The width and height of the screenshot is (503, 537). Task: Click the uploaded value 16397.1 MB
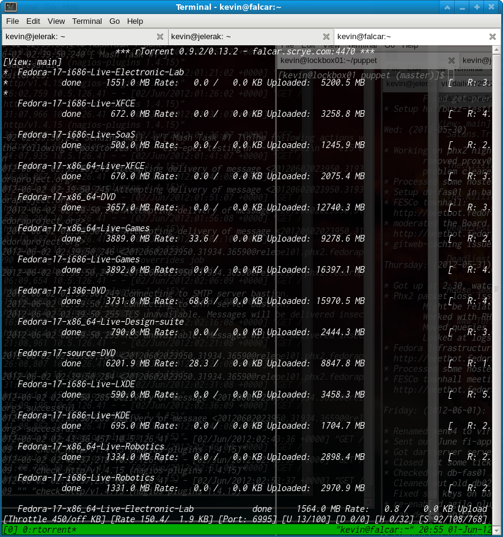pos(340,270)
